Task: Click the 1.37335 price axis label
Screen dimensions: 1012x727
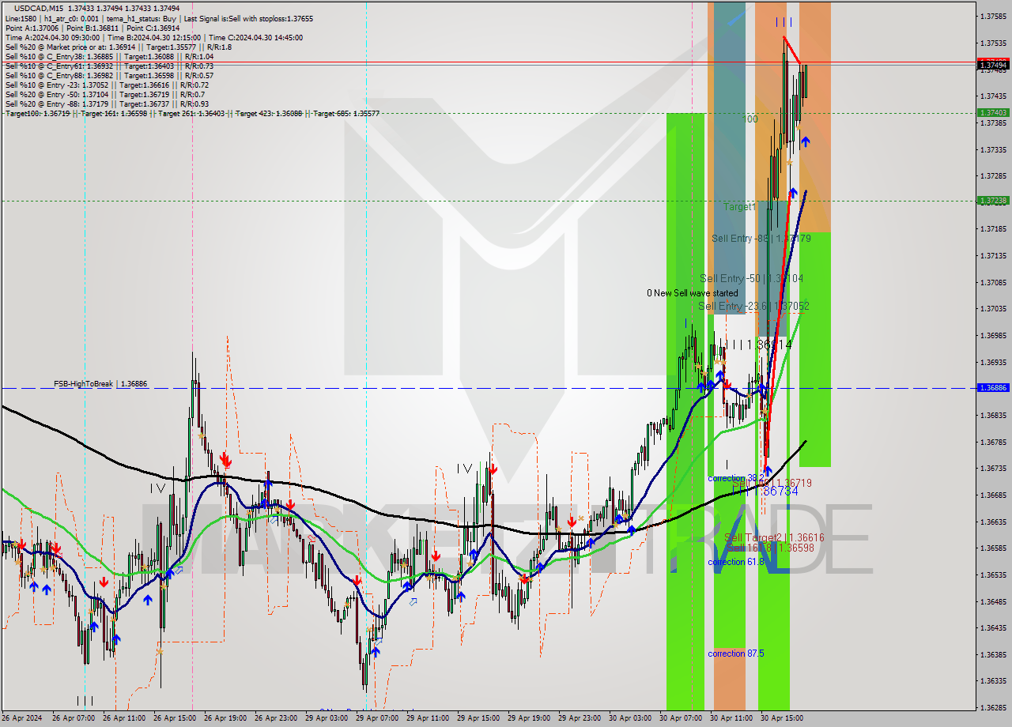Action: point(993,149)
